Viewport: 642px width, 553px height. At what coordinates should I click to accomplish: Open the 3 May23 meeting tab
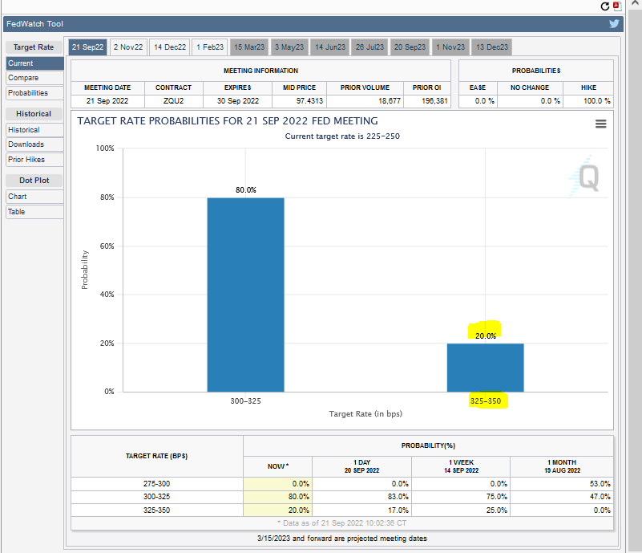[x=289, y=47]
